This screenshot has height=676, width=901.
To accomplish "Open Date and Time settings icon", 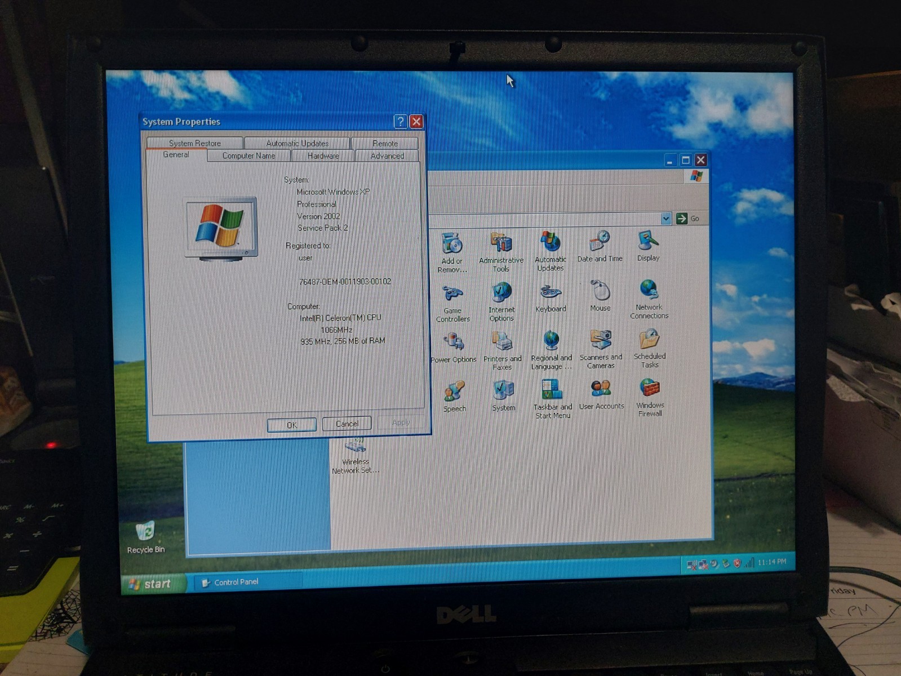I will (x=600, y=247).
